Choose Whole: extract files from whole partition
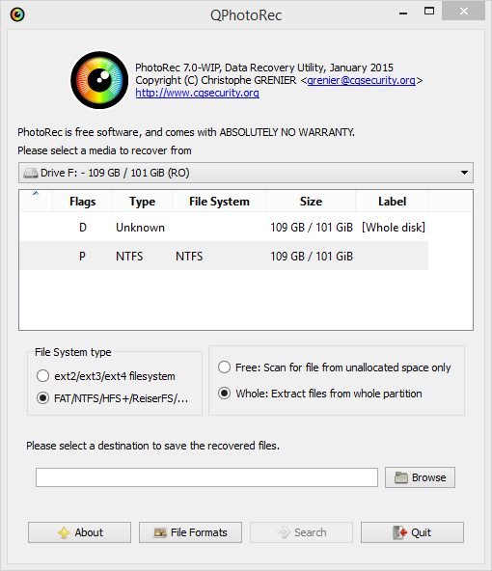Image resolution: width=492 pixels, height=571 pixels. (x=224, y=394)
